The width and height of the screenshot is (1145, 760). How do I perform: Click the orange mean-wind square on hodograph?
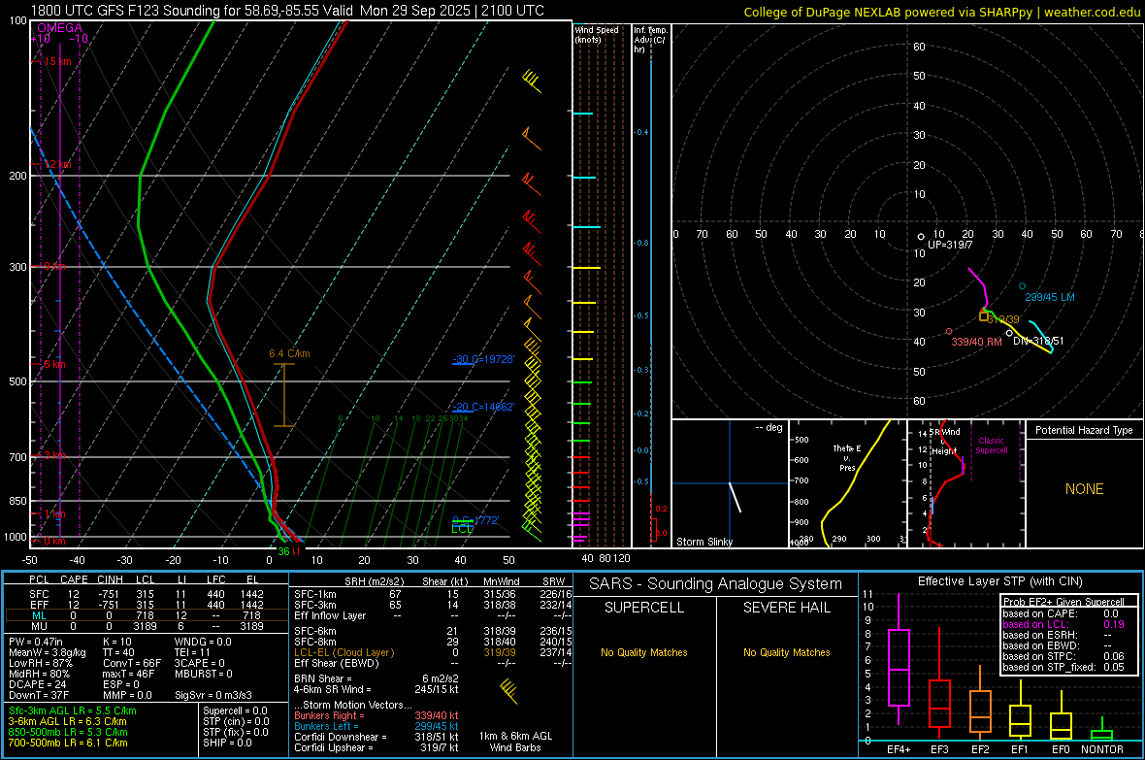coord(984,316)
